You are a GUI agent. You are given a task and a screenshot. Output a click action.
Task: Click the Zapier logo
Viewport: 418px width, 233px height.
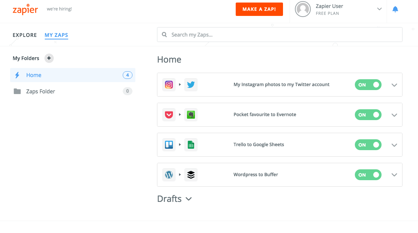25,9
